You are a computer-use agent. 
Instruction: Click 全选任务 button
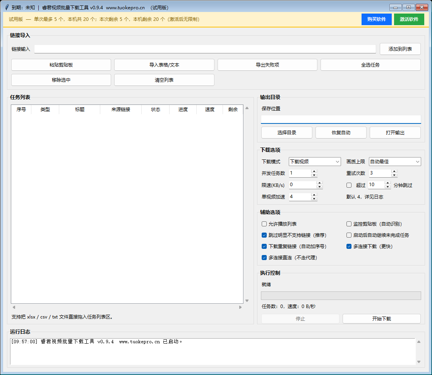click(x=370, y=65)
